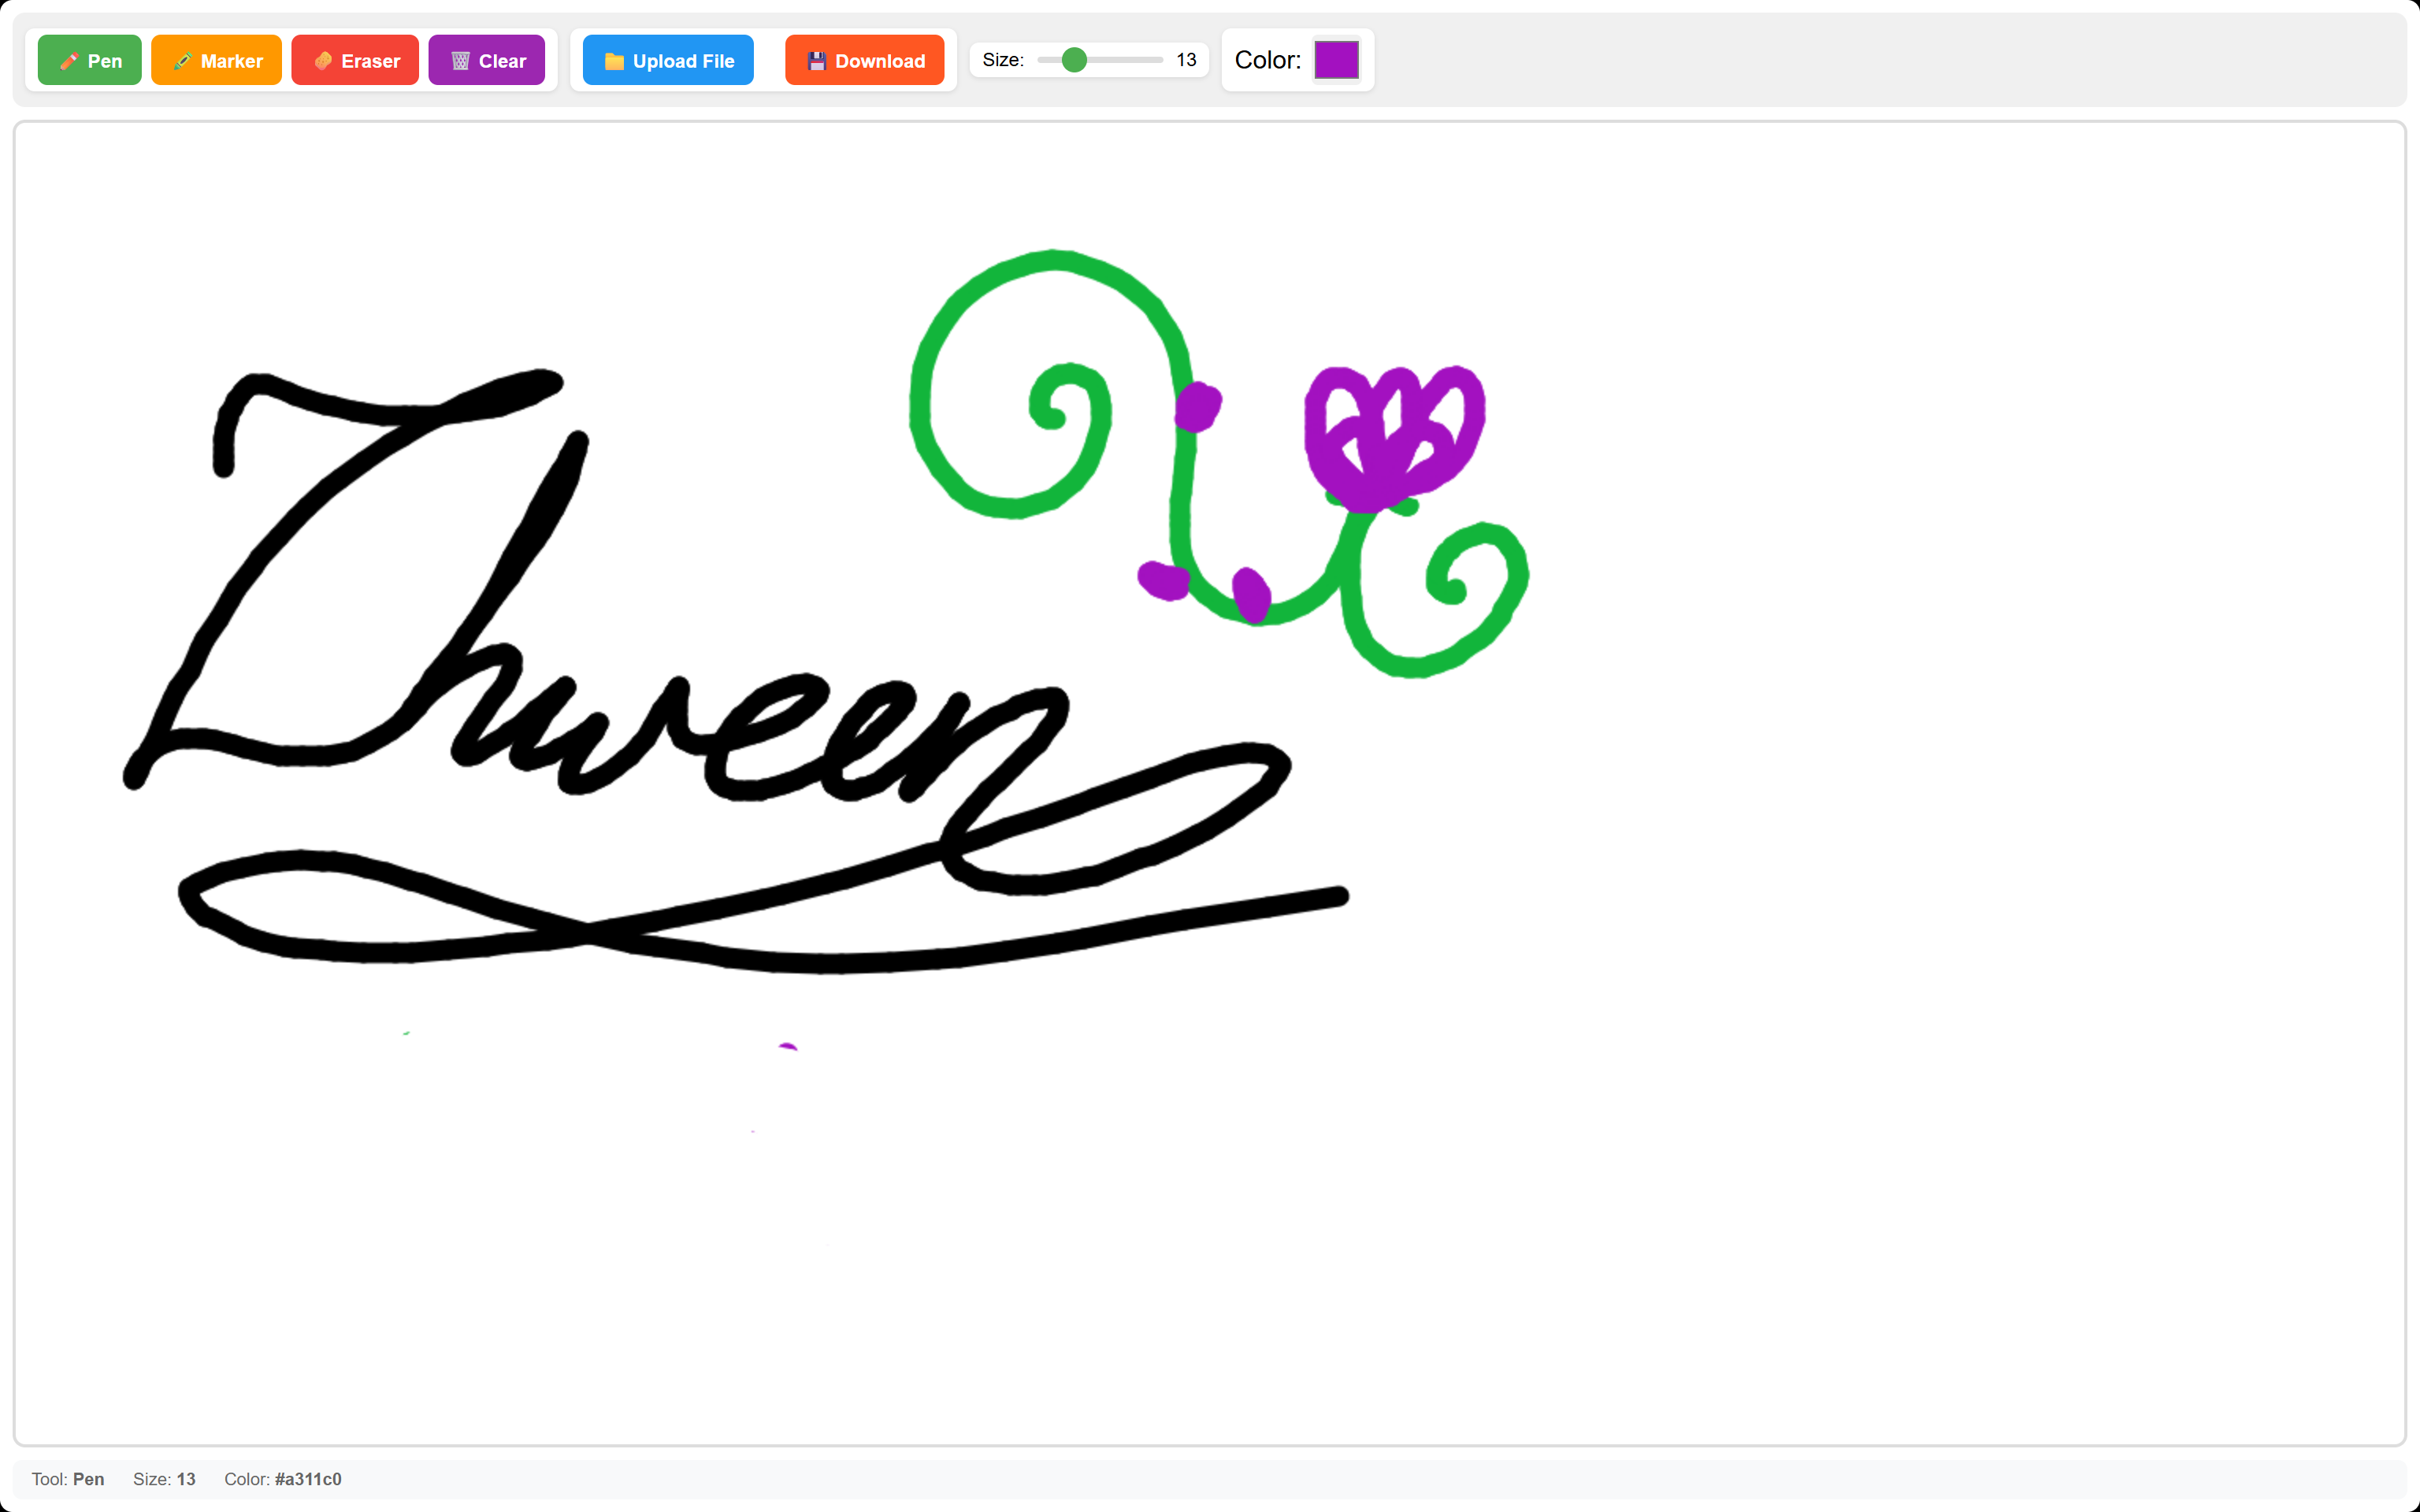Click the small purple dot below the signature
The width and height of the screenshot is (2420, 1512).
(x=788, y=1046)
